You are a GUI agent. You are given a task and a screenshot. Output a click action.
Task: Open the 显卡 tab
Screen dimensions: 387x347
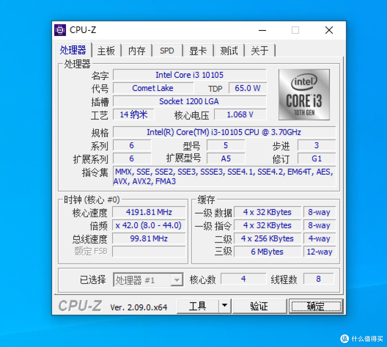198,51
